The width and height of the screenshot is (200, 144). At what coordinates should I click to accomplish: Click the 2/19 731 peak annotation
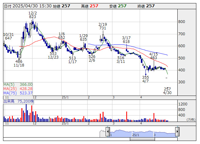point(103,26)
